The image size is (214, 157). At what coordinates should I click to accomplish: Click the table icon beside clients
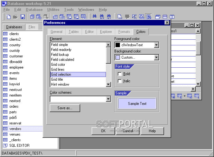(5, 34)
